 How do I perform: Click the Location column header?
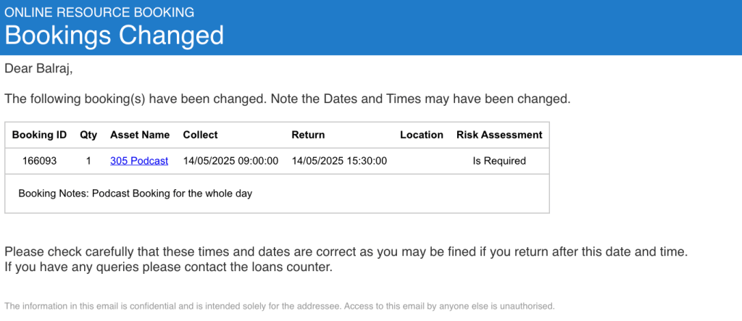(x=421, y=135)
